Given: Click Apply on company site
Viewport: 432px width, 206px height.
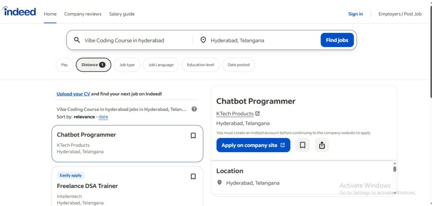Looking at the screenshot, I should (x=253, y=145).
